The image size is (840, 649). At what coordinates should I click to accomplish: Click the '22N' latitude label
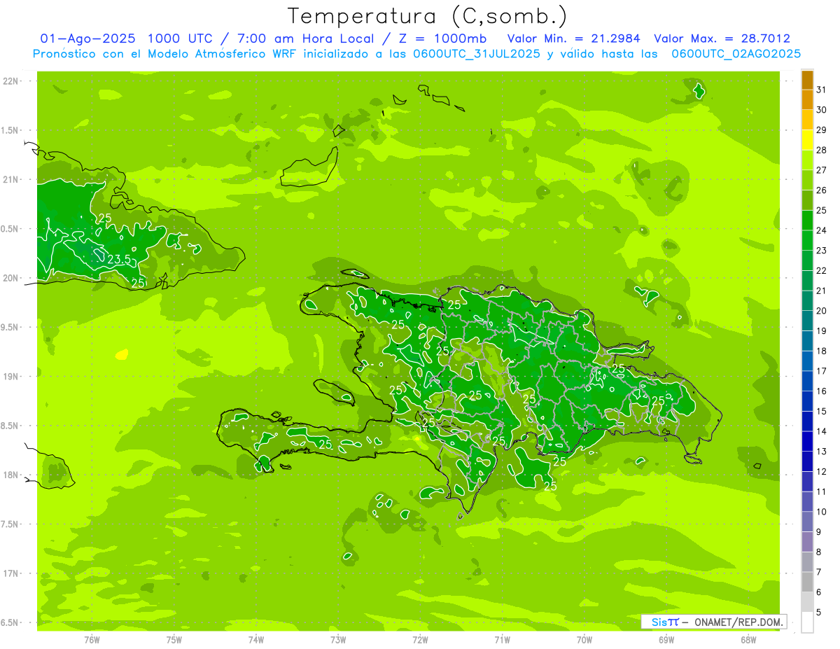click(10, 81)
